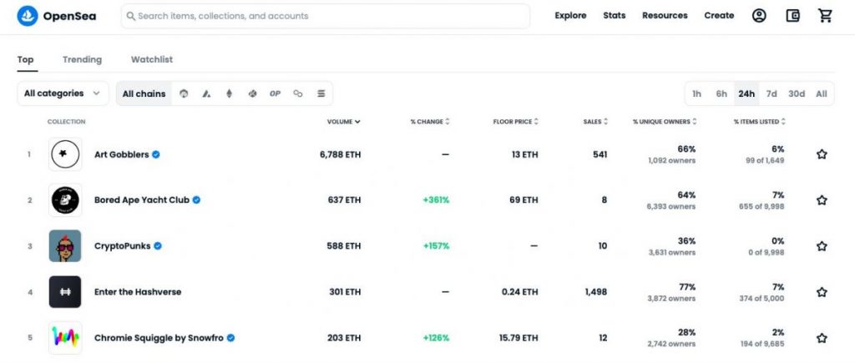
Task: Filter by Optimism OP chain icon
Action: (275, 93)
